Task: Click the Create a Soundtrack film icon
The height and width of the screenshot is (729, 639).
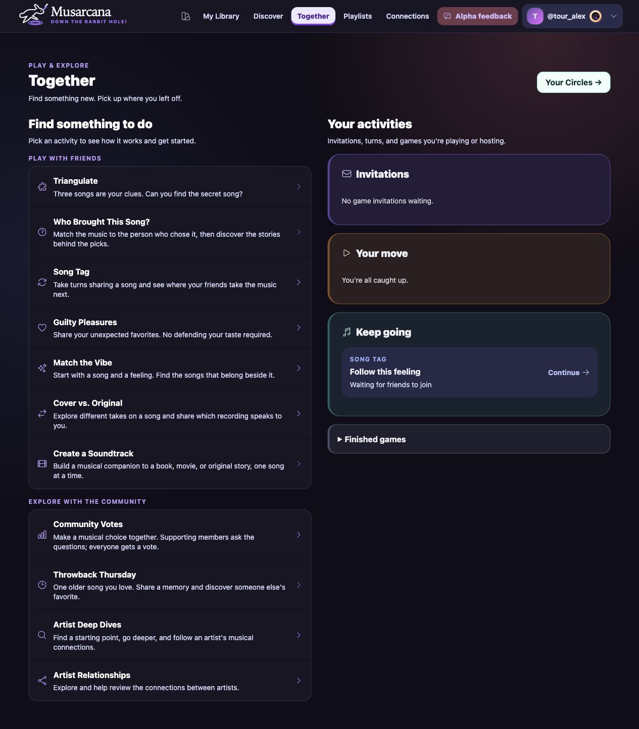Action: pos(42,464)
